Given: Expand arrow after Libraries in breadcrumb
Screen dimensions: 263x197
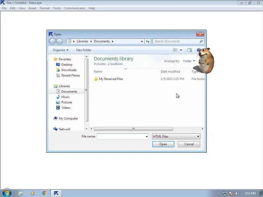Looking at the screenshot, I should (91, 41).
